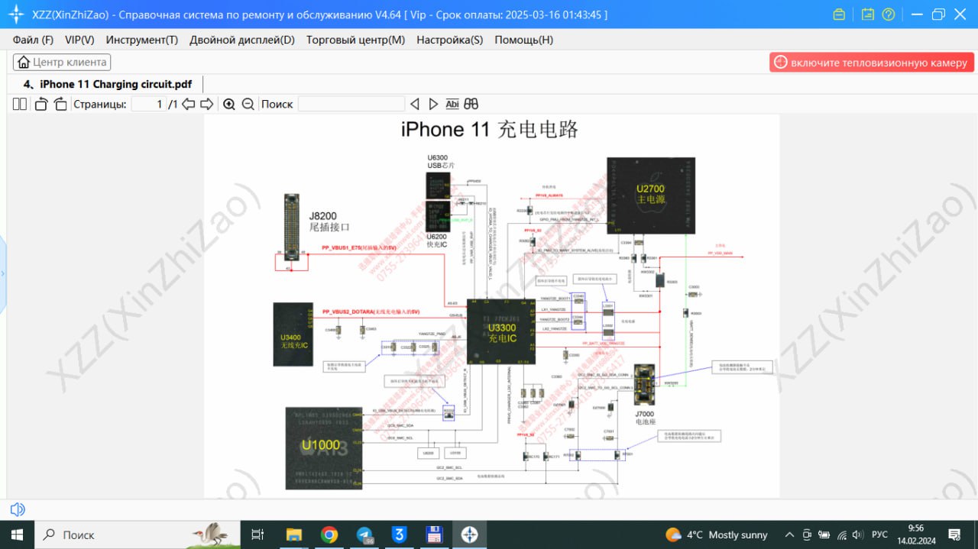The image size is (978, 549).
Task: Click the volume icon in system tray
Action: (x=859, y=534)
